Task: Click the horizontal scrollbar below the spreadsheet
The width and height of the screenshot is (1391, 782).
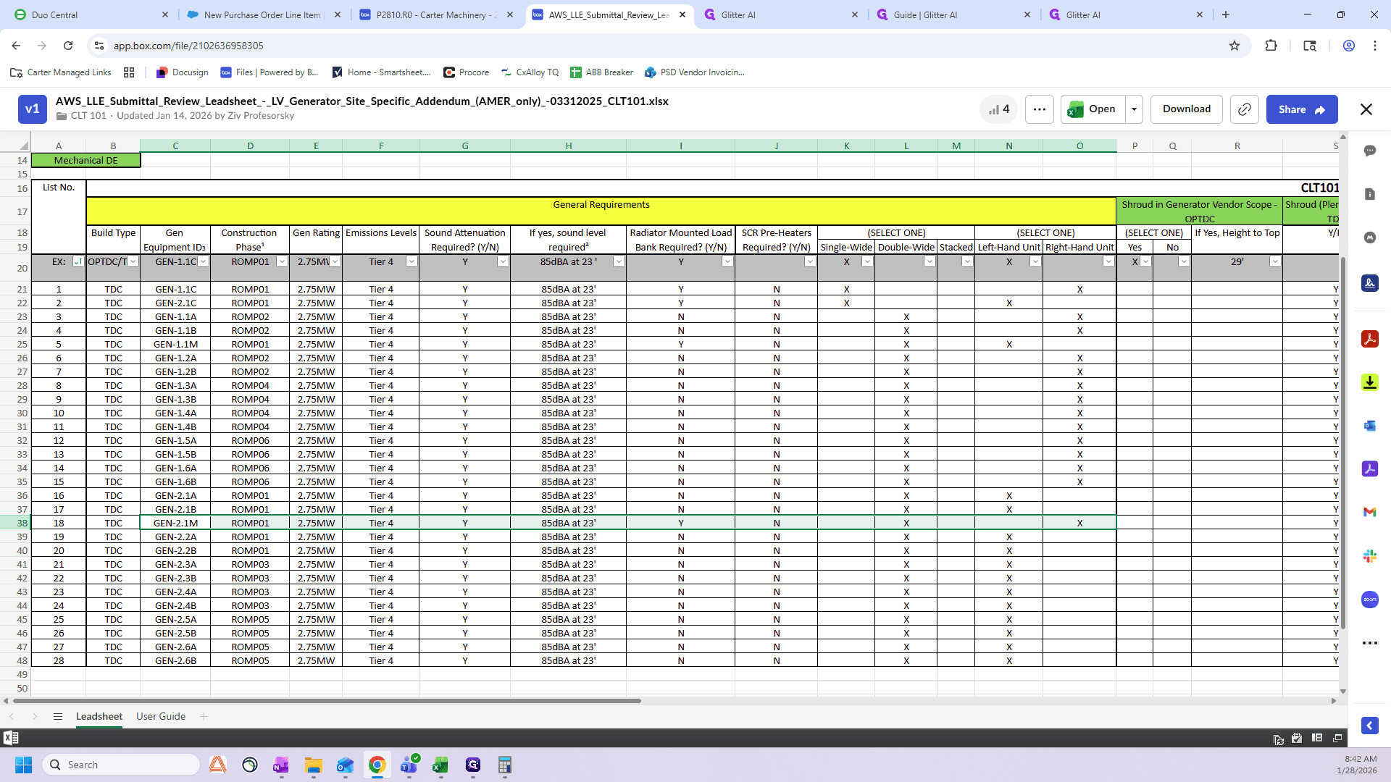Action: coord(326,701)
